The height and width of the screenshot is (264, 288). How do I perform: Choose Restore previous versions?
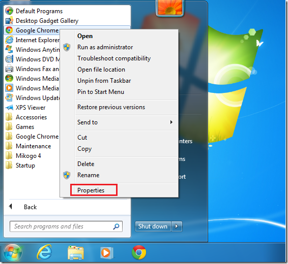(x=111, y=107)
